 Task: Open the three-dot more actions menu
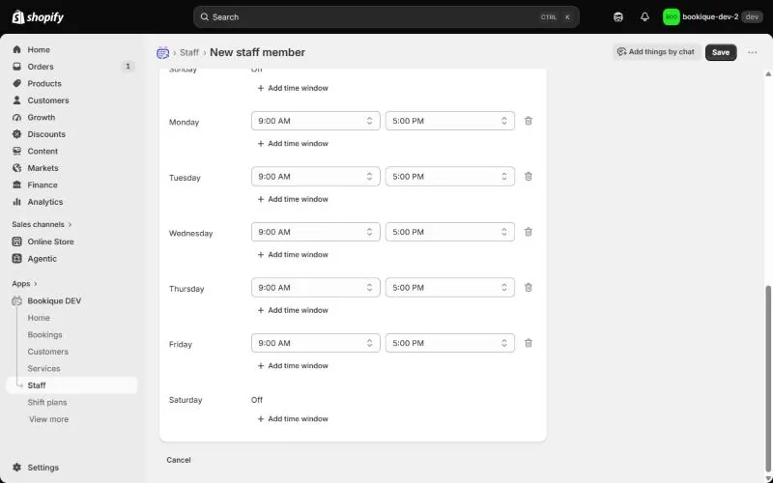[752, 52]
